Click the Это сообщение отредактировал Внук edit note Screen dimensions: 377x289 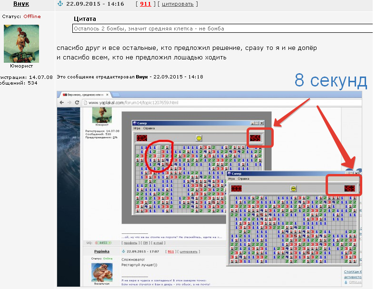pos(130,77)
